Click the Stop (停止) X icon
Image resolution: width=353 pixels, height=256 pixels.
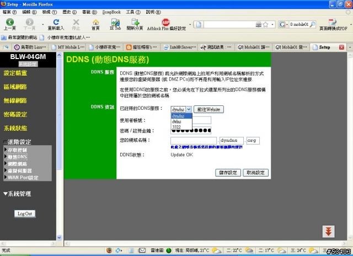click(76, 22)
